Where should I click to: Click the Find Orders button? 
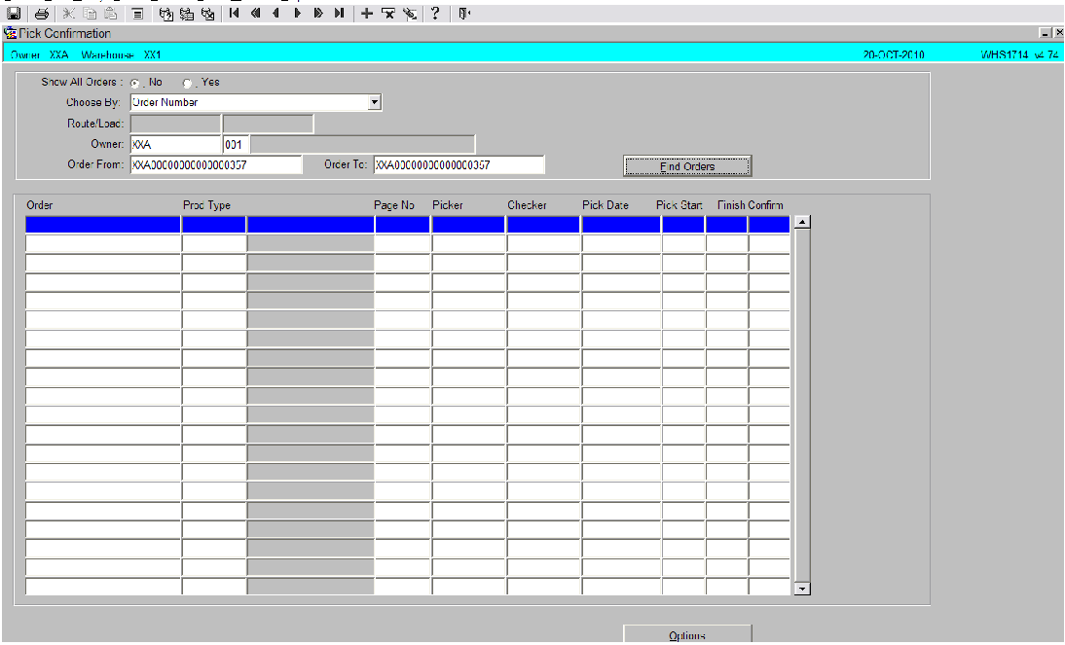pos(687,166)
